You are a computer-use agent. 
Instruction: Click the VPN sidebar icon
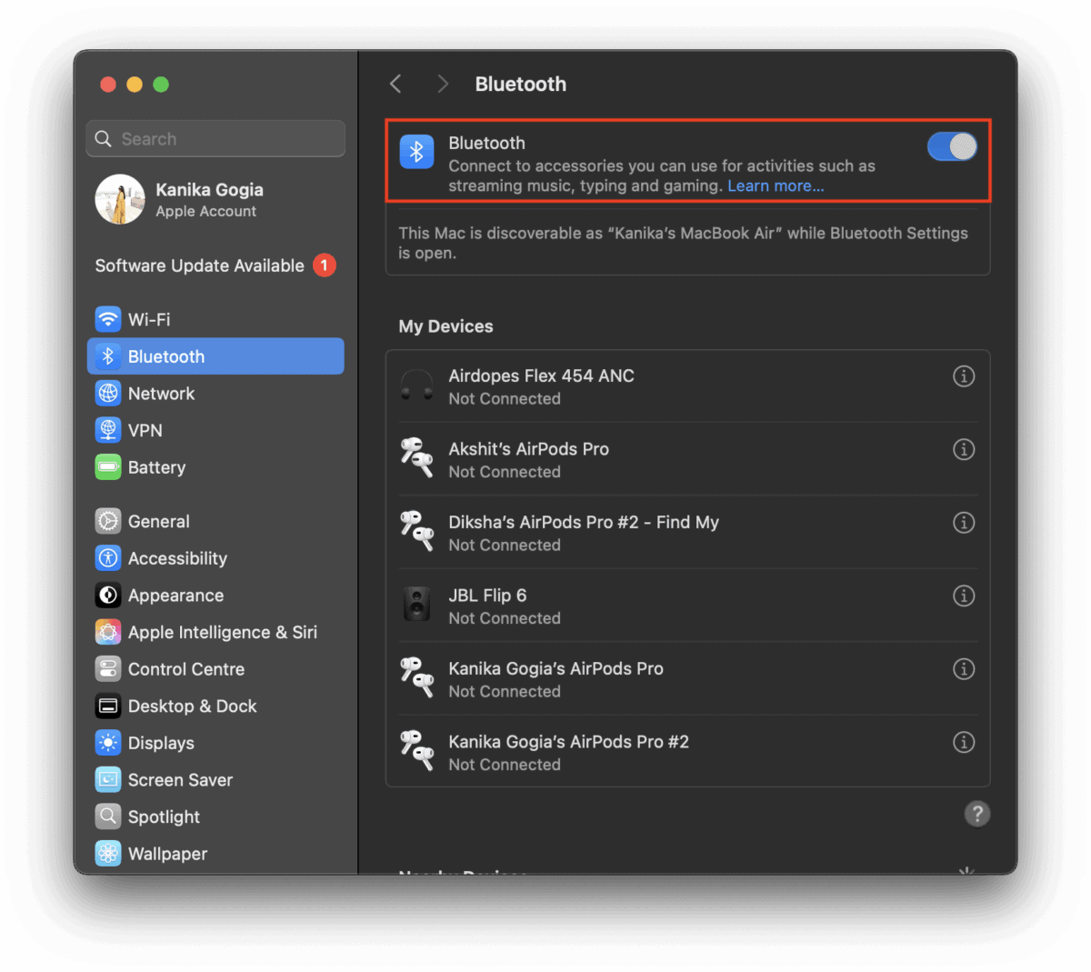tap(108, 430)
